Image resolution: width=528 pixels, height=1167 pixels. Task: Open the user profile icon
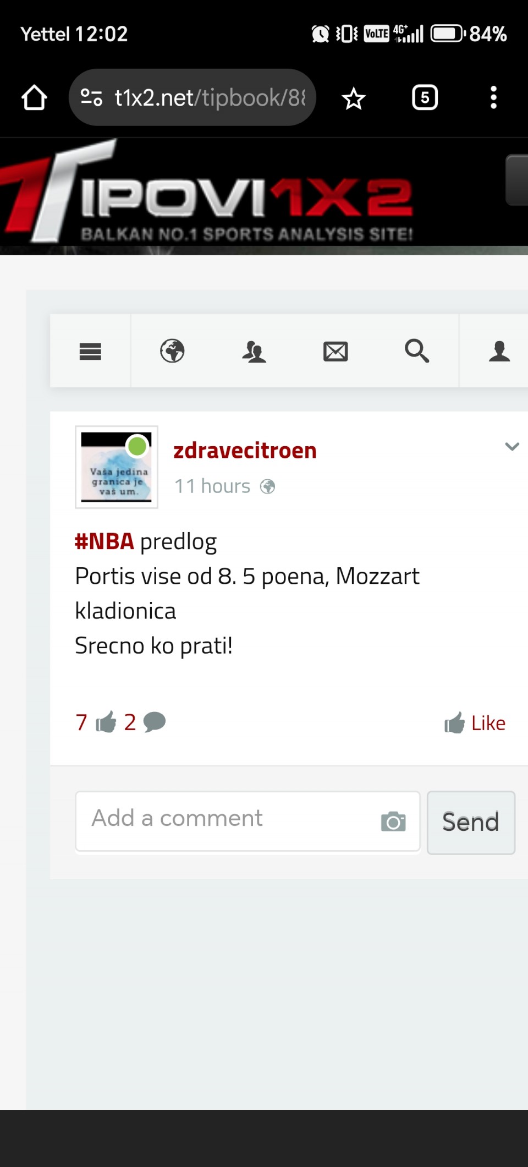point(499,351)
